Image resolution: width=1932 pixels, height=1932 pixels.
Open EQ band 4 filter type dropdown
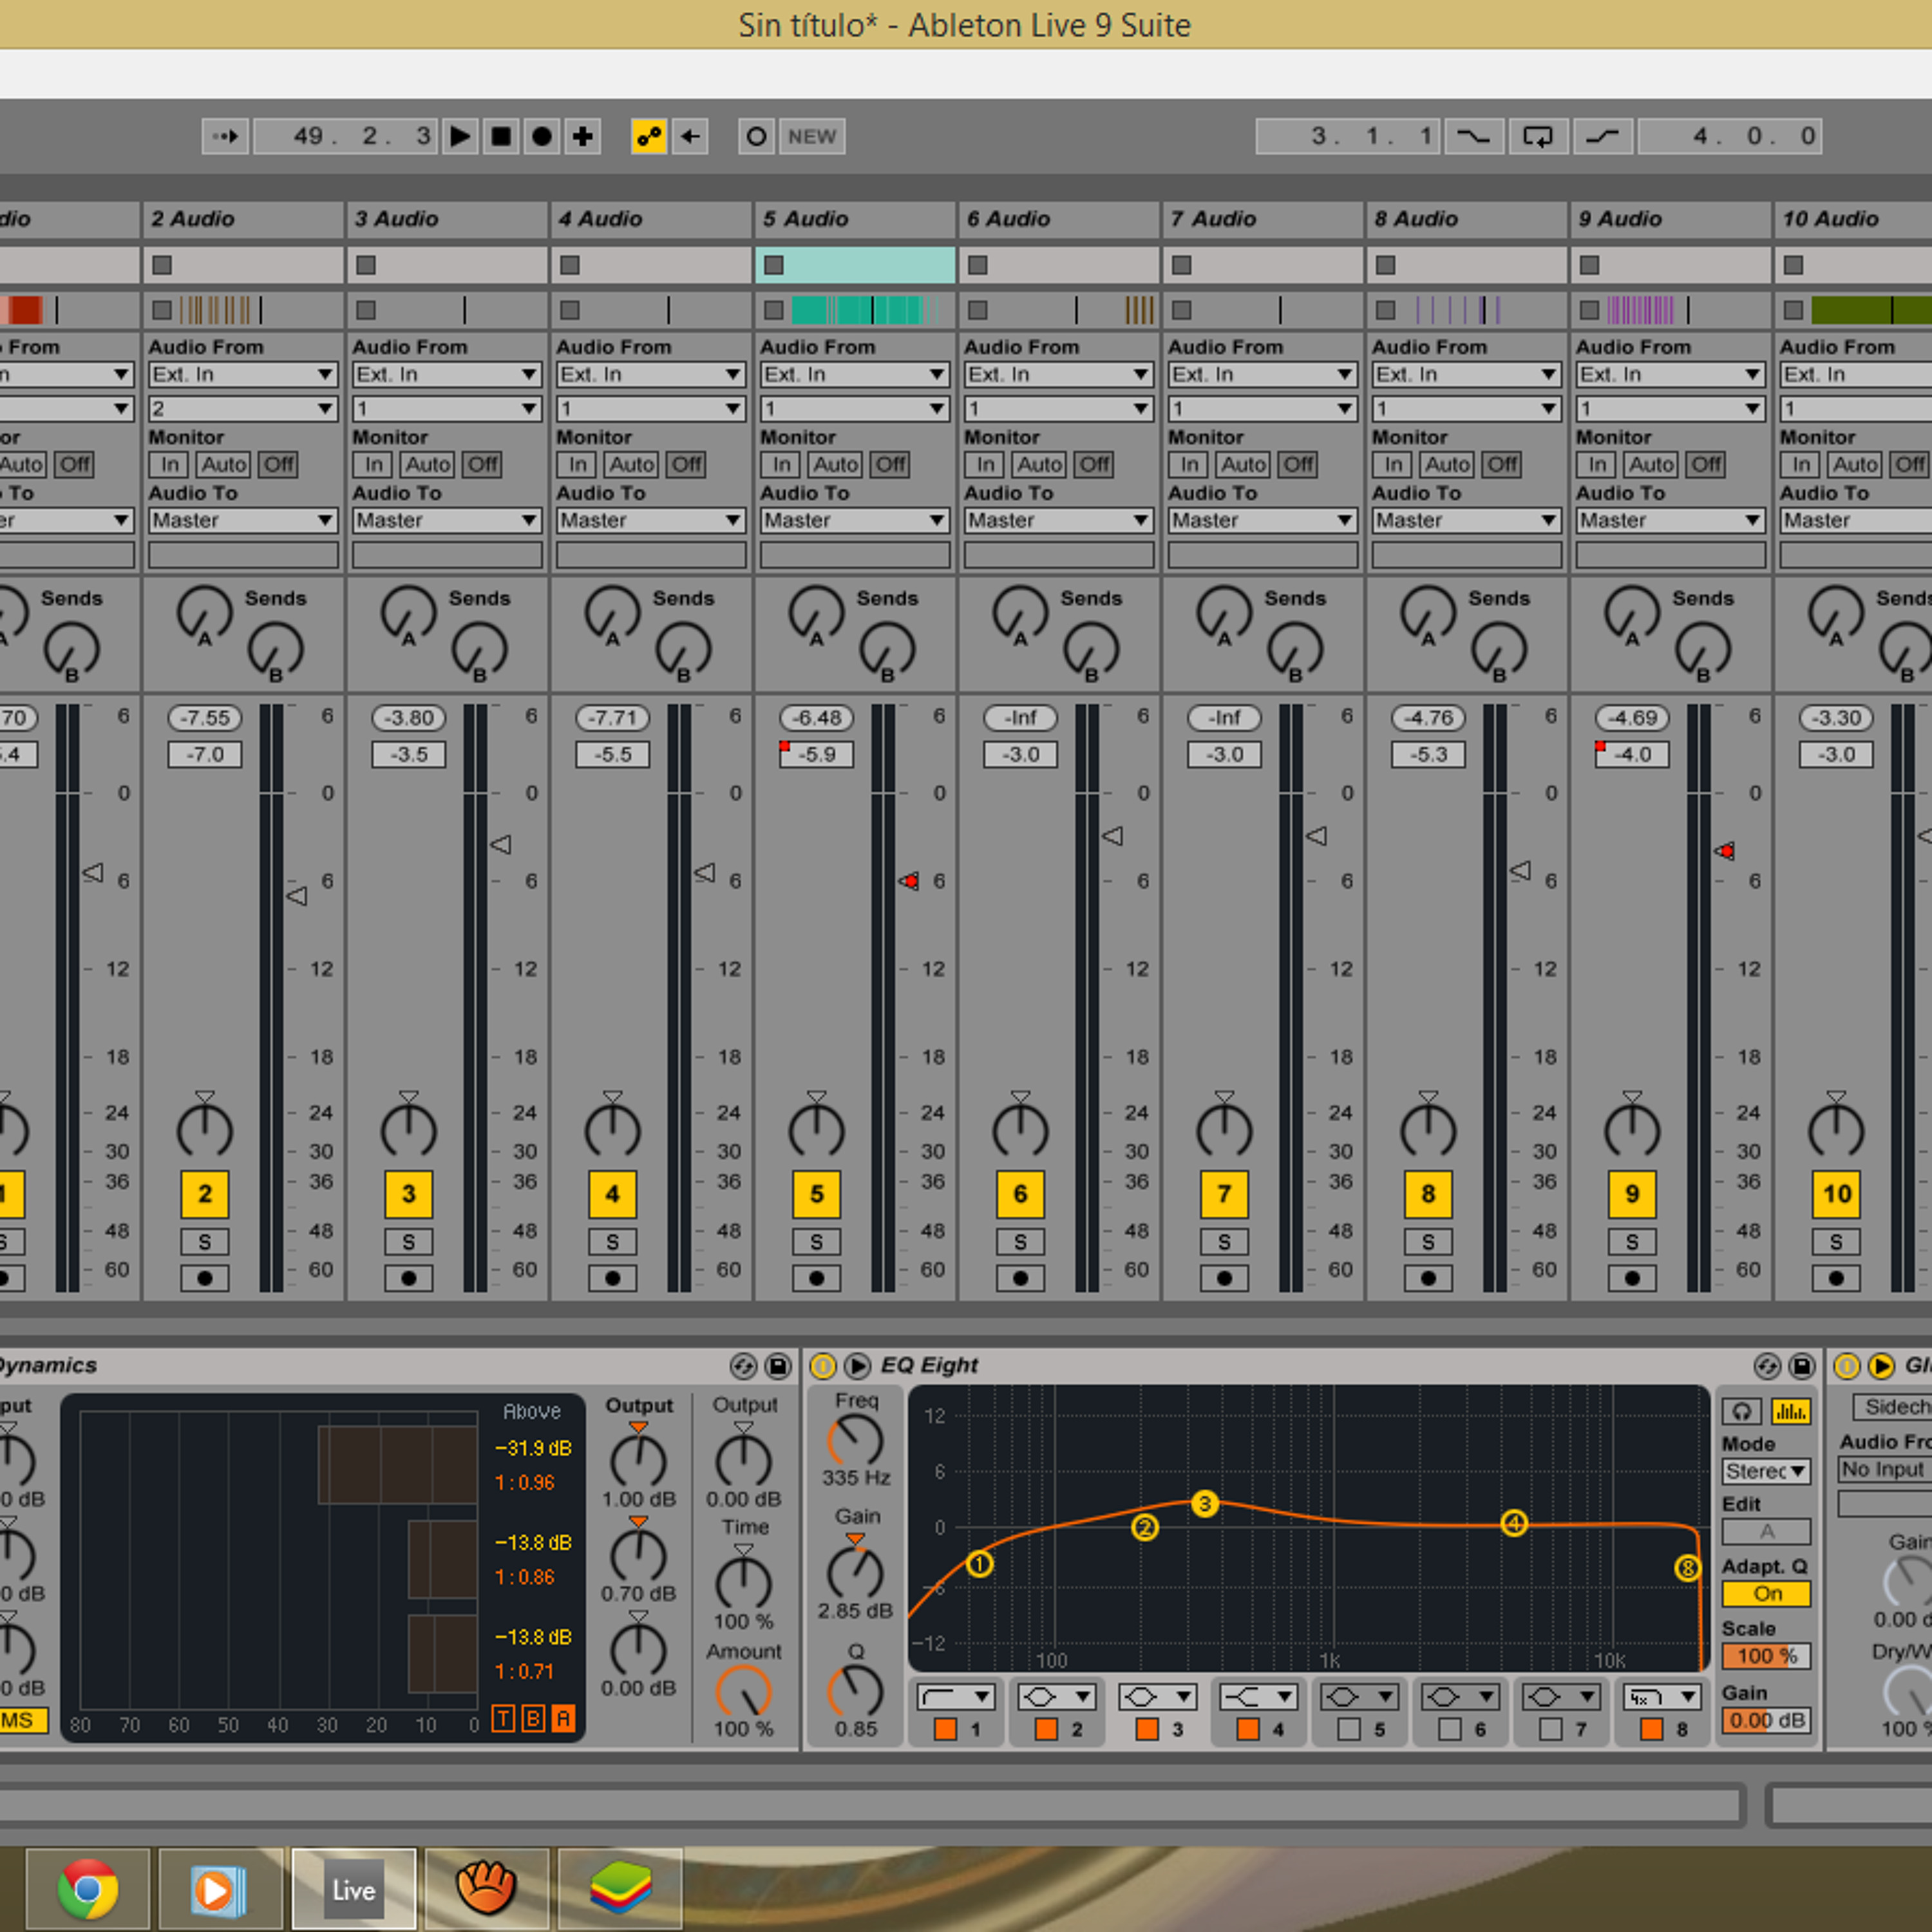pyautogui.click(x=1258, y=1697)
